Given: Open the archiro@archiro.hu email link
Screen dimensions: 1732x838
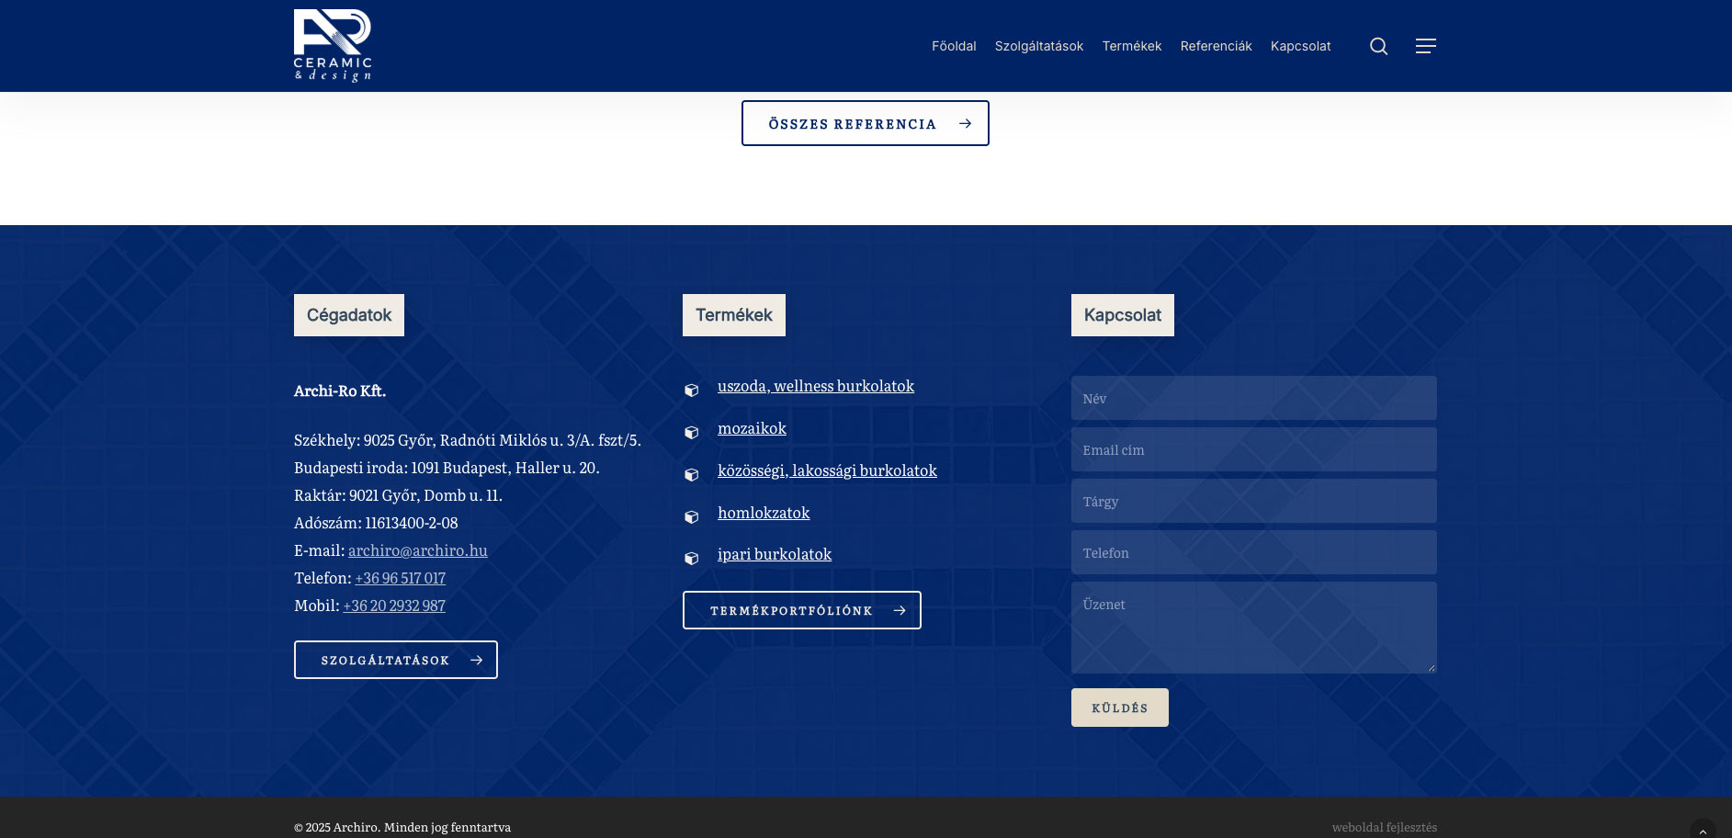Looking at the screenshot, I should point(417,550).
